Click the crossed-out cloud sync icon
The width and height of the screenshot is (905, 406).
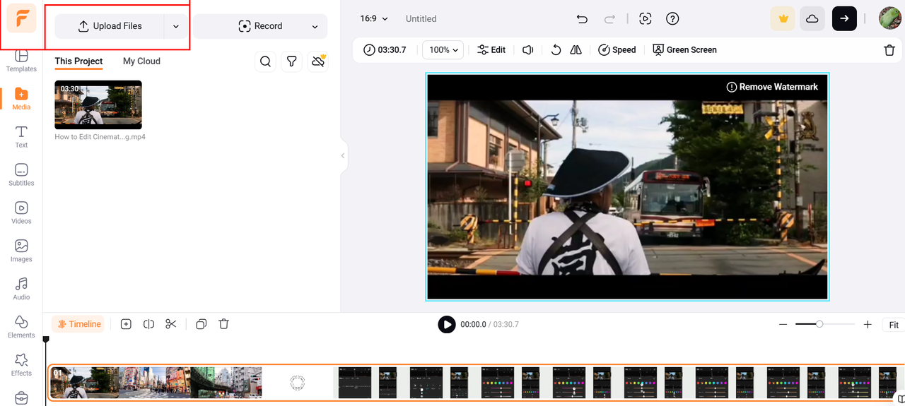click(318, 62)
